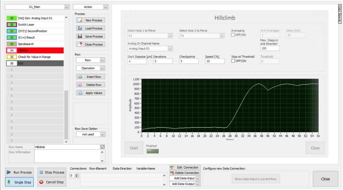The width and height of the screenshot is (343, 190).
Task: Open the 01_Main process dropdown
Action: point(66,7)
